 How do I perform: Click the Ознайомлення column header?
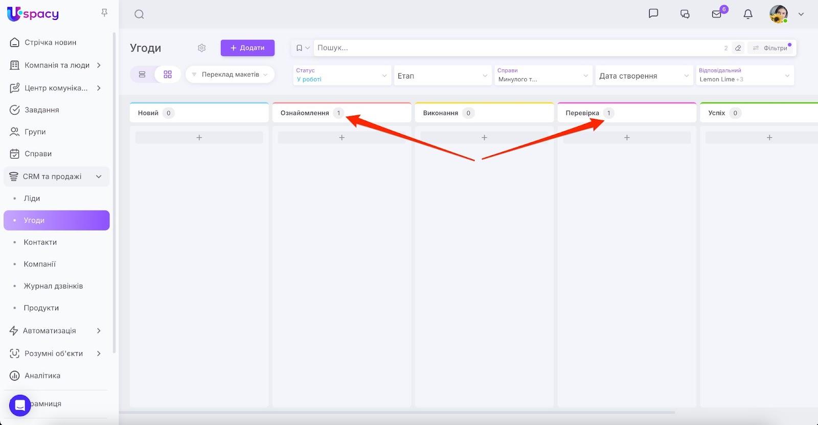pyautogui.click(x=342, y=113)
